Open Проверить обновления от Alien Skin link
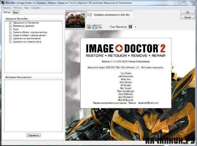The image size is (197, 146). click(x=112, y=15)
